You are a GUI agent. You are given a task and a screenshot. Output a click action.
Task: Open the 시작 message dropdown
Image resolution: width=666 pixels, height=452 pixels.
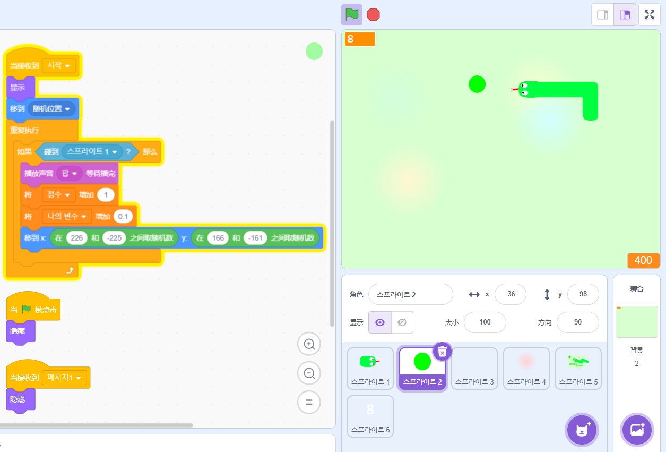pos(67,66)
